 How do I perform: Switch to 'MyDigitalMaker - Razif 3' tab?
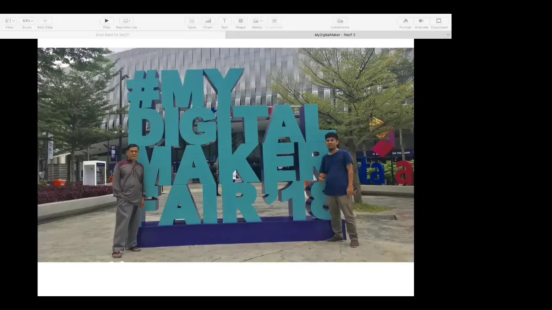(335, 35)
